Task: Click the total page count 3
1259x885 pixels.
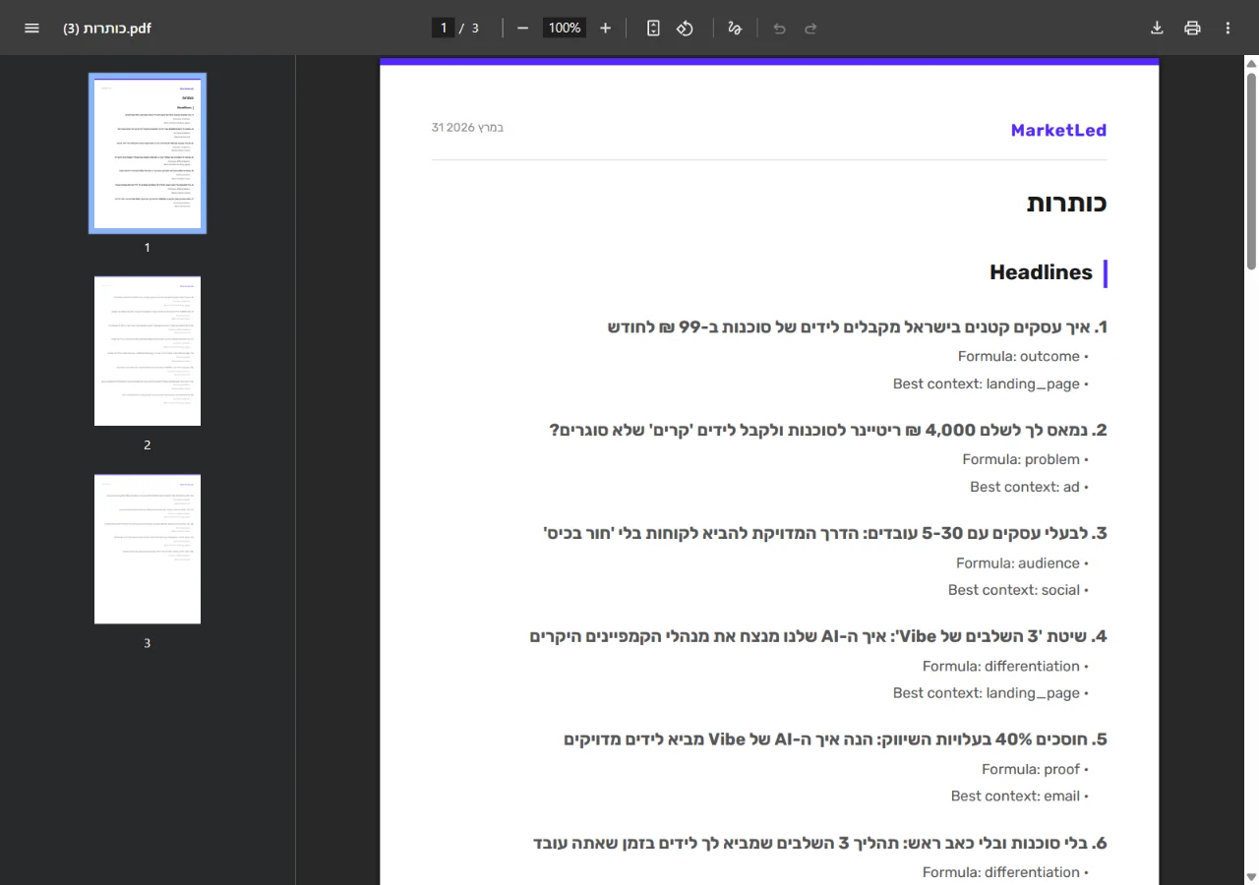Action: tap(475, 29)
